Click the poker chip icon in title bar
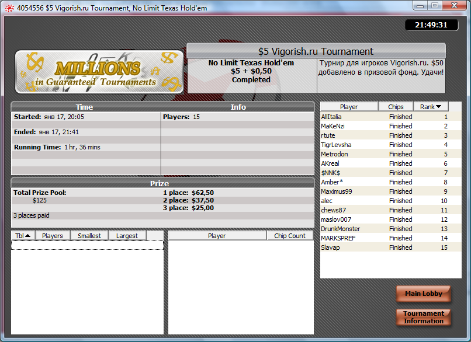Screen dimensions: 471x342 9,8
